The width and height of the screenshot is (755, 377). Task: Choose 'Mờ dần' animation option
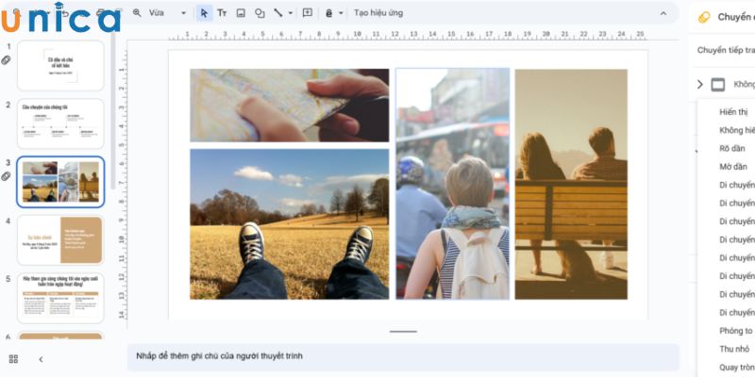click(x=733, y=167)
